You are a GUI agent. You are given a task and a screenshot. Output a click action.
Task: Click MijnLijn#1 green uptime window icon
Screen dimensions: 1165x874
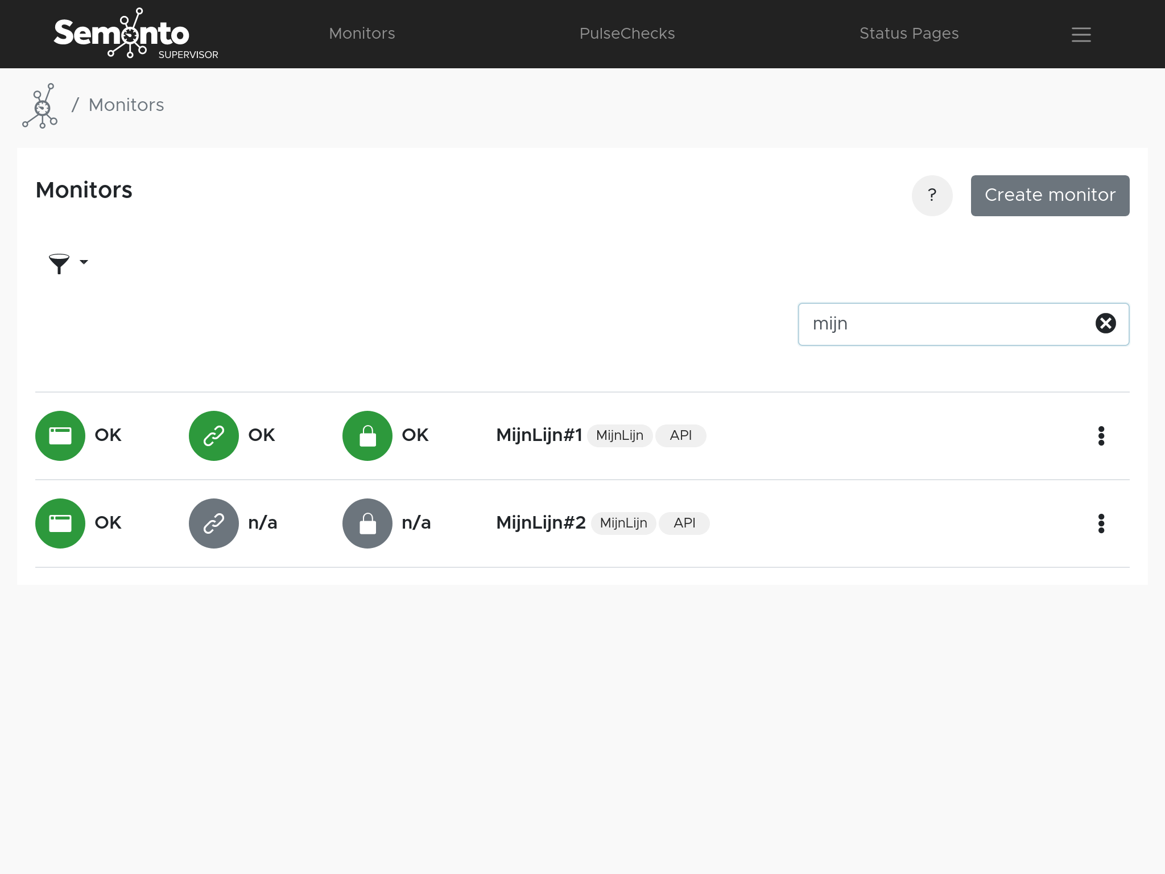coord(60,436)
